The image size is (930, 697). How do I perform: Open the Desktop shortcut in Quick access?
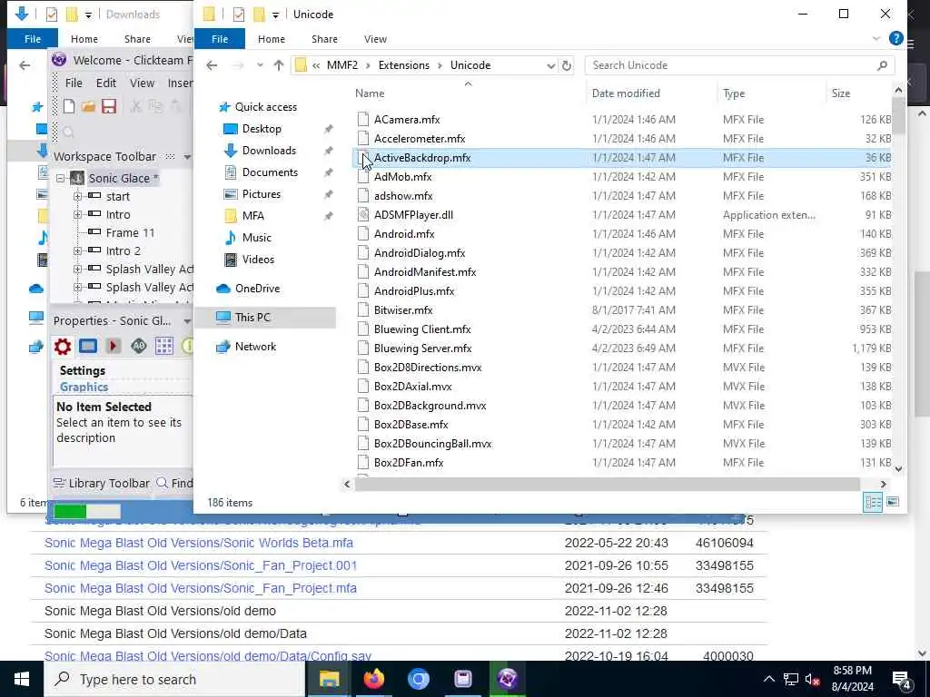(262, 129)
